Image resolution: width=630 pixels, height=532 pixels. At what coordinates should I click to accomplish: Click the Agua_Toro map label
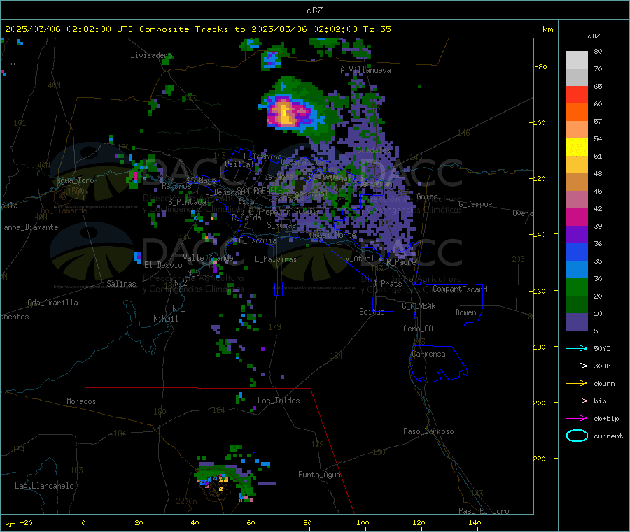(x=75, y=180)
